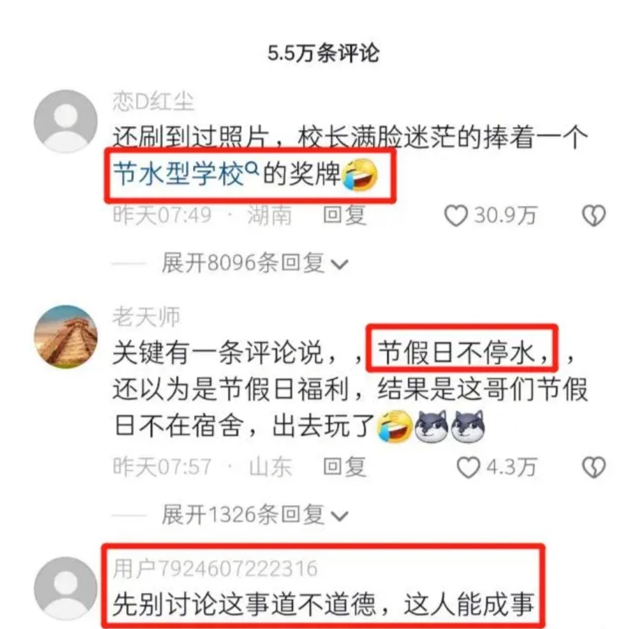Image resolution: width=629 pixels, height=629 pixels.
Task: Reply to 恋D红尘's comment via 回复
Action: (344, 215)
